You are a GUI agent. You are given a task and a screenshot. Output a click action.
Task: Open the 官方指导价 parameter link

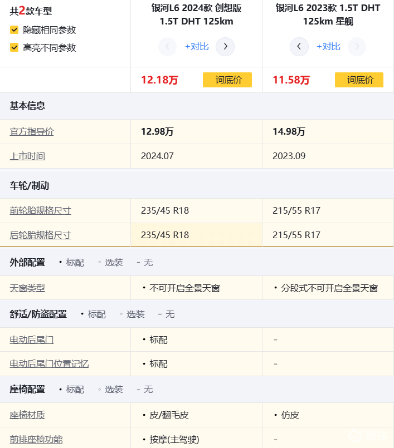coord(32,132)
